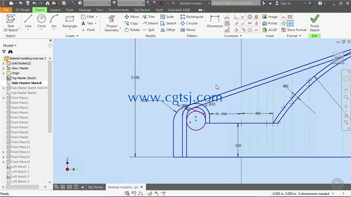Activate the Text tool
351x197 pixels.
[87, 23]
